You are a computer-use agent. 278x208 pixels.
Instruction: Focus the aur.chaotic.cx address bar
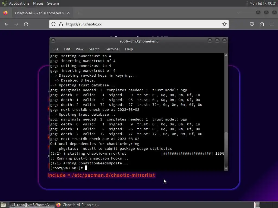point(139,24)
